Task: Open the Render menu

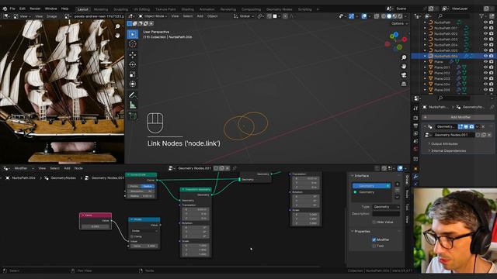Action: tap(35, 9)
